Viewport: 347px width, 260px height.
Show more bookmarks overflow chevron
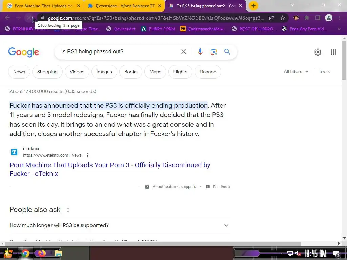click(x=339, y=29)
